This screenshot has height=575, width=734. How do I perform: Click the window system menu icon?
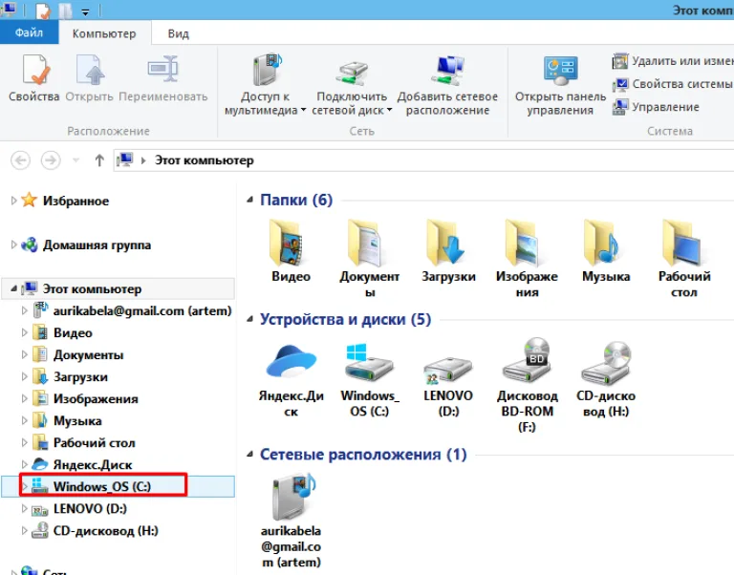tap(9, 10)
